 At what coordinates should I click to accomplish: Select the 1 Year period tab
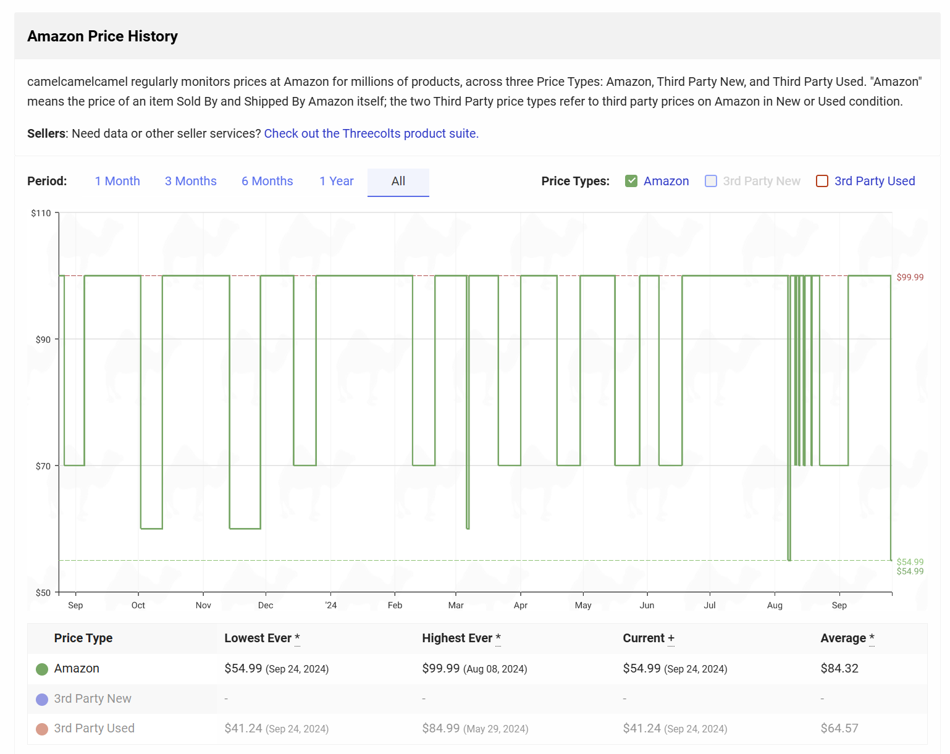[x=336, y=181]
